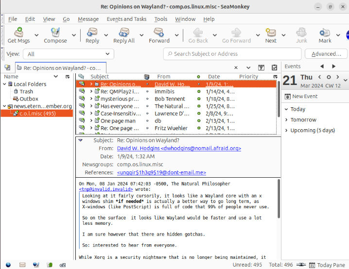Toggle the Today Pane in status bar
Screen dimensions: 349x269
[x=327, y=265]
